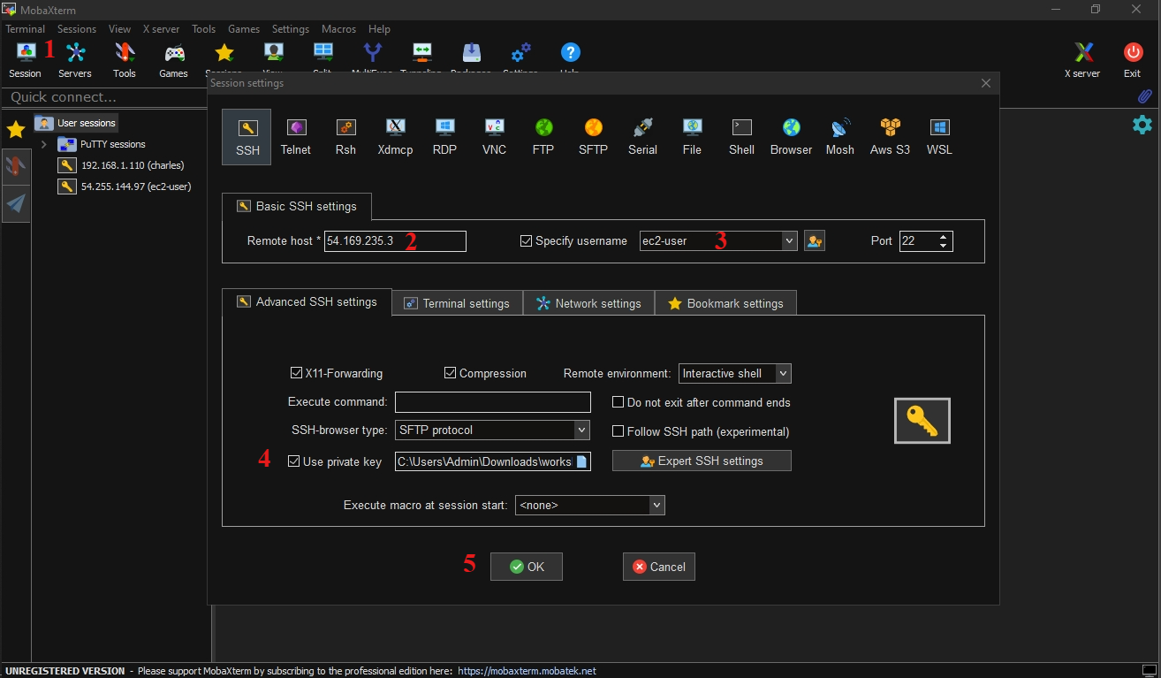Click the paperclip icon at top right
The image size is (1161, 678).
click(1144, 96)
